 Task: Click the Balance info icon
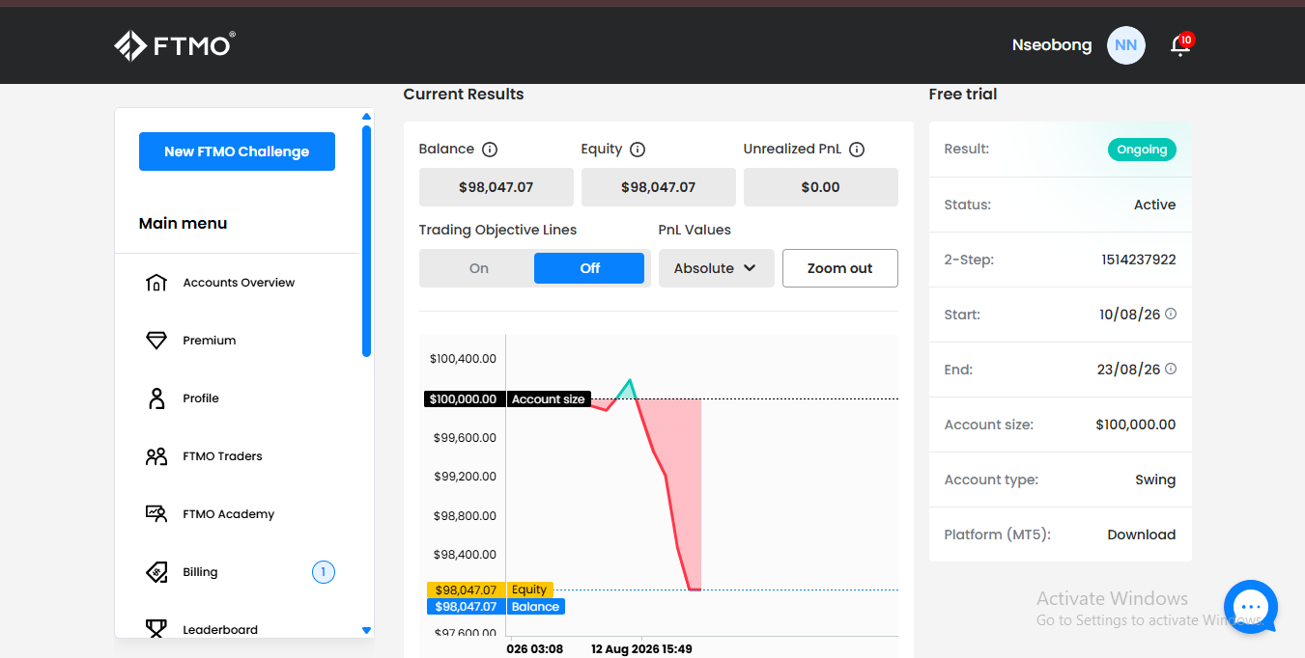(x=490, y=150)
